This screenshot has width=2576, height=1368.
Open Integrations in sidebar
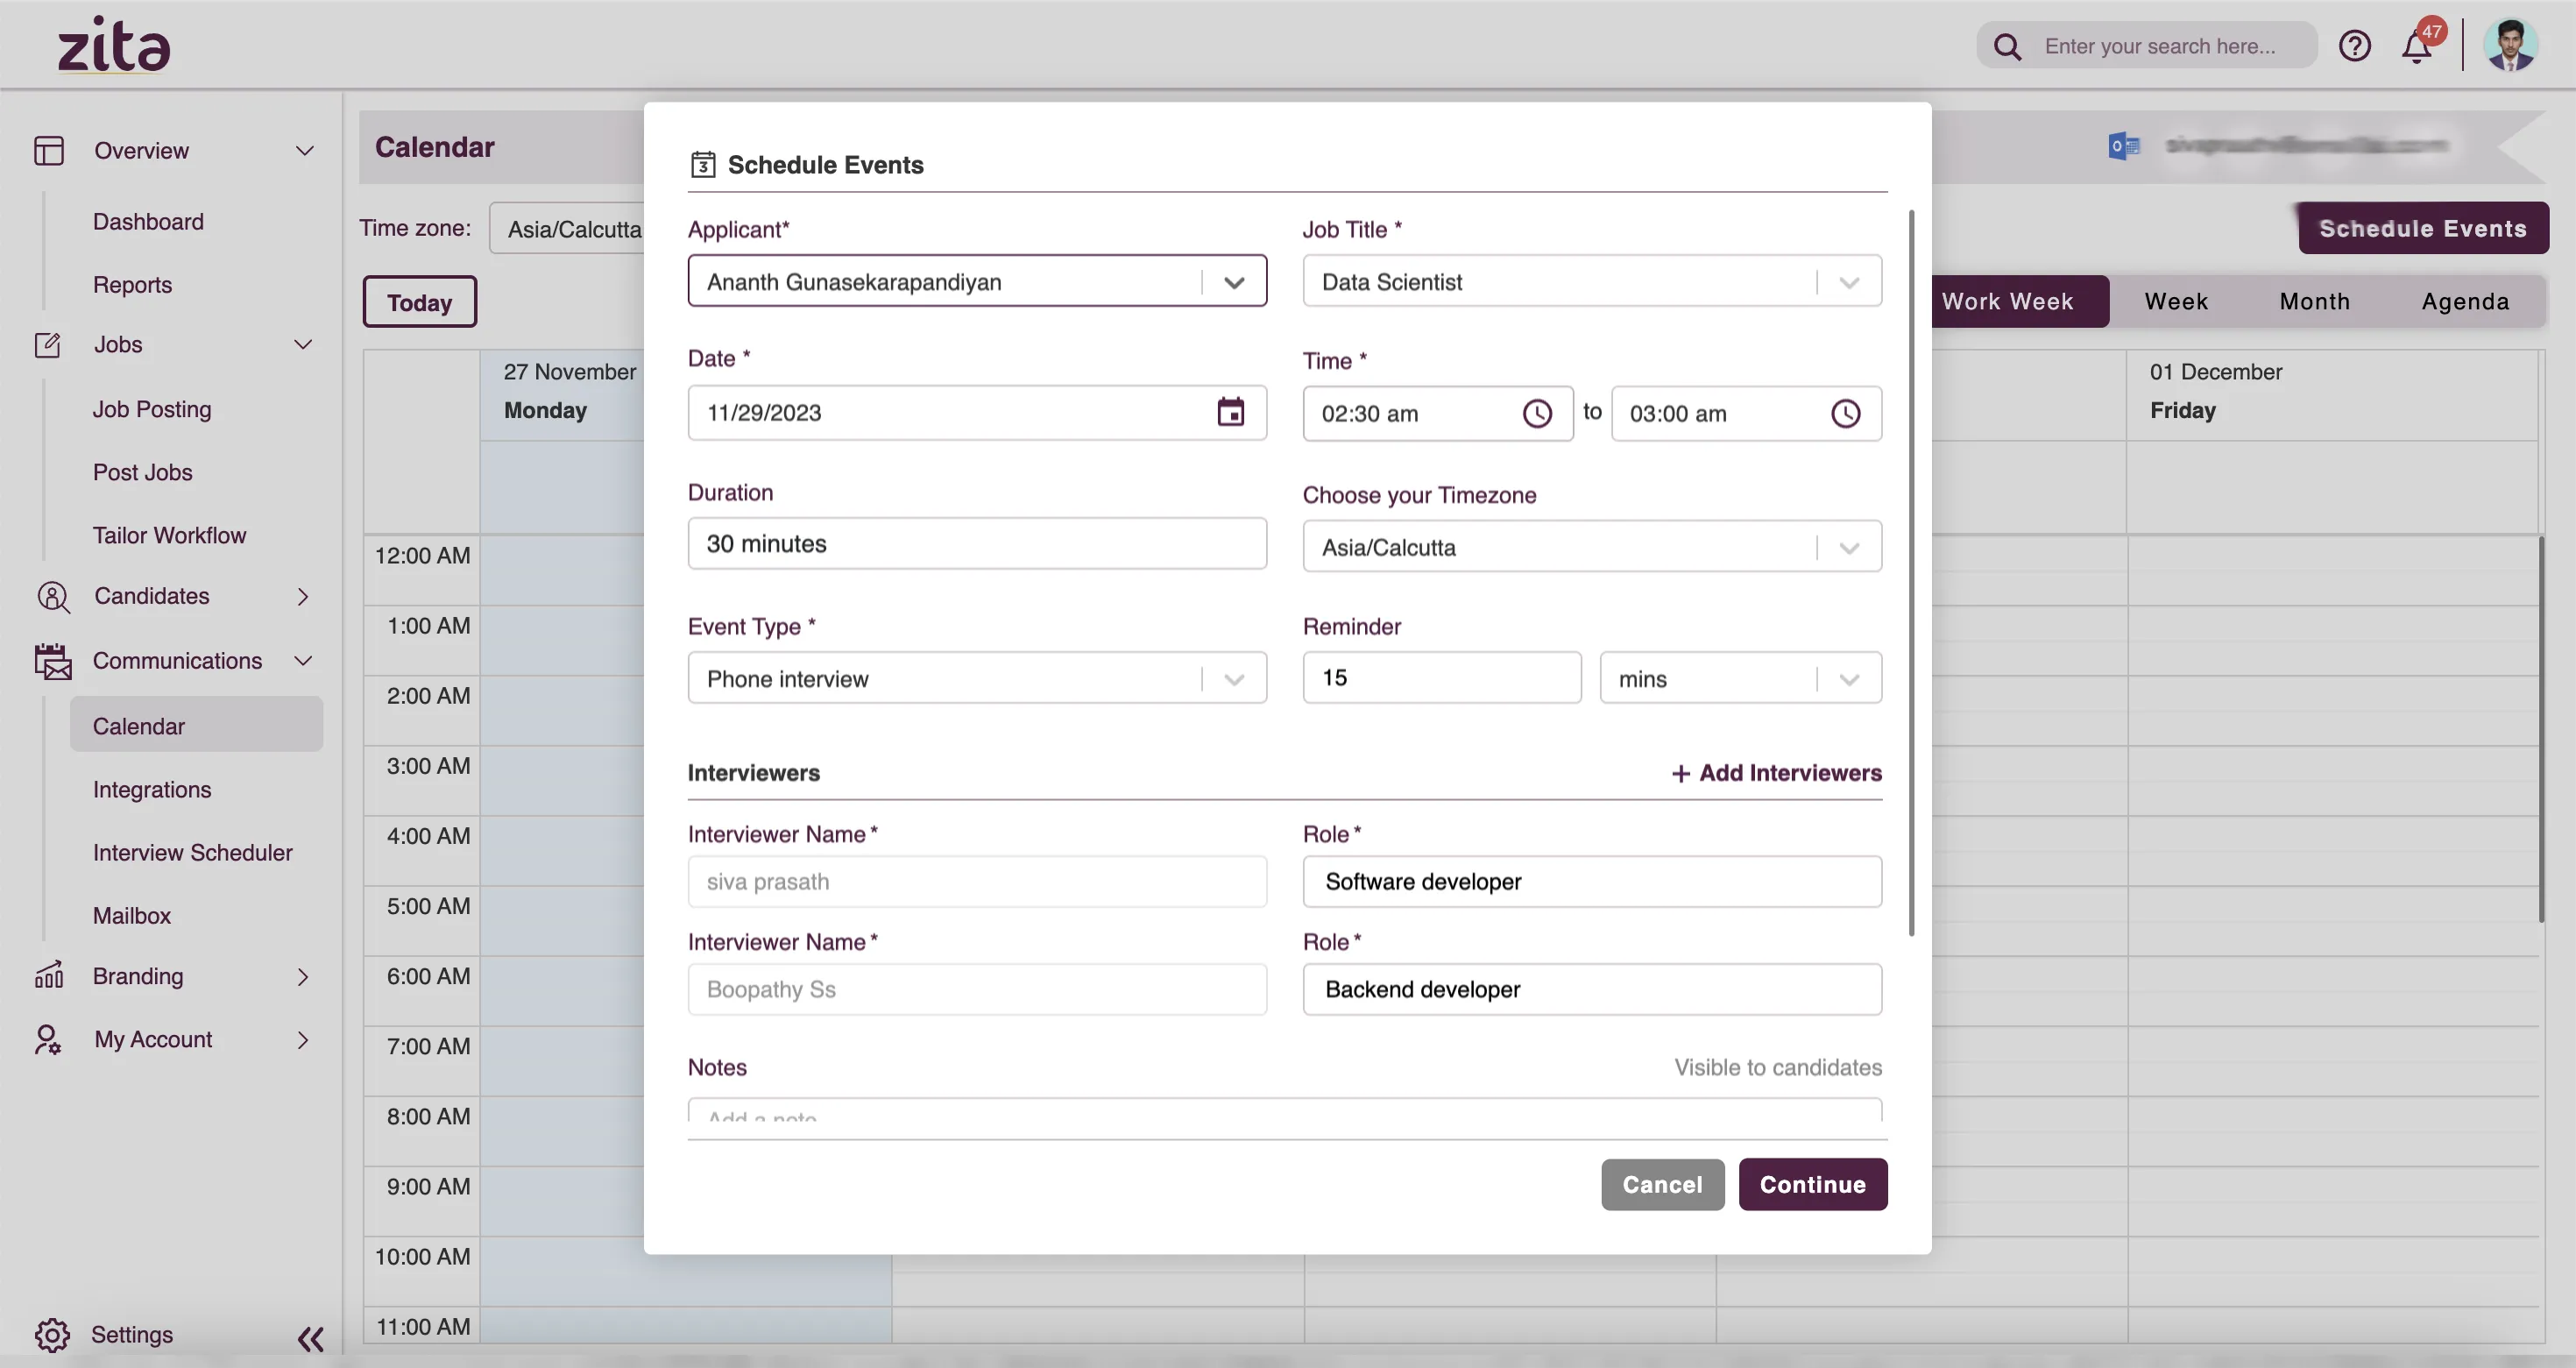tap(152, 790)
